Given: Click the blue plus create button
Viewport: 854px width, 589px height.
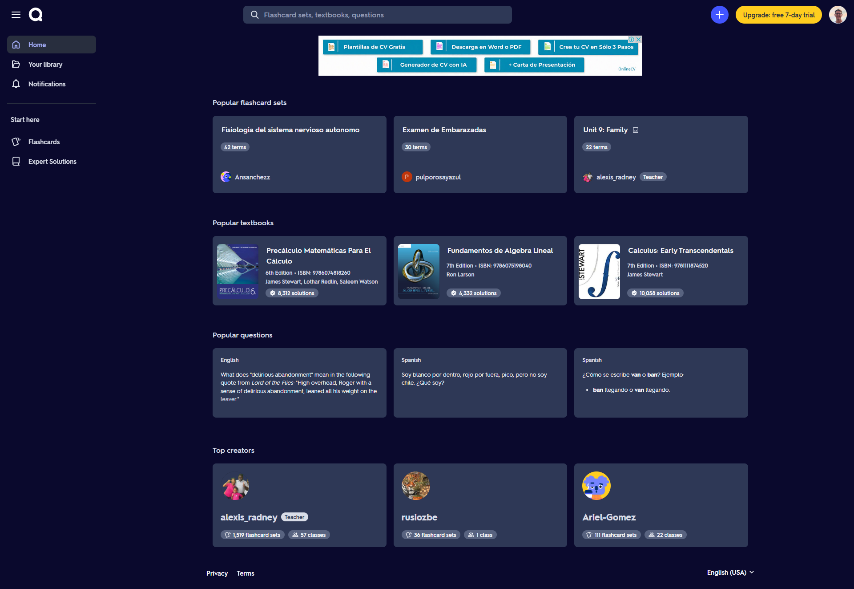Looking at the screenshot, I should pos(719,15).
